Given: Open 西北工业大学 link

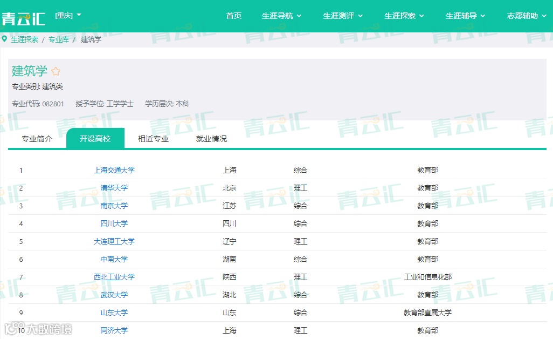Looking at the screenshot, I should click(x=114, y=277).
